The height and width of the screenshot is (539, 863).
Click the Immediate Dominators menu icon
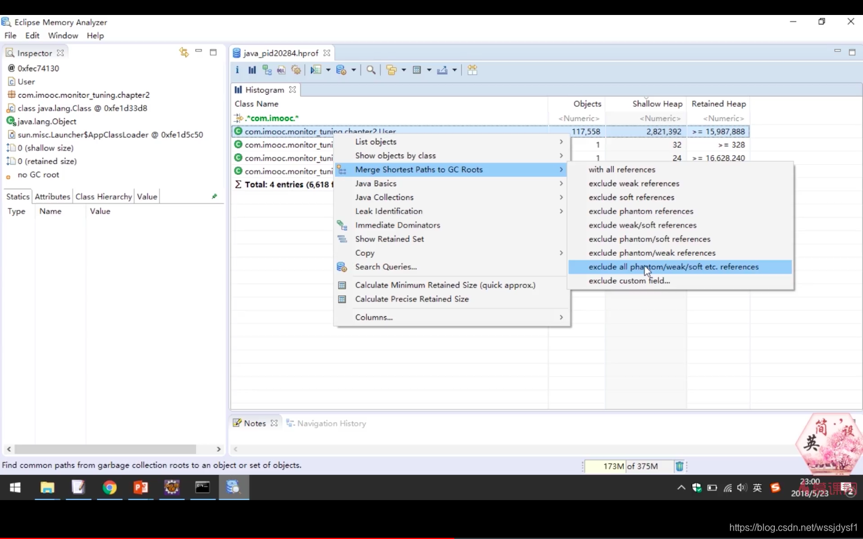tap(342, 225)
